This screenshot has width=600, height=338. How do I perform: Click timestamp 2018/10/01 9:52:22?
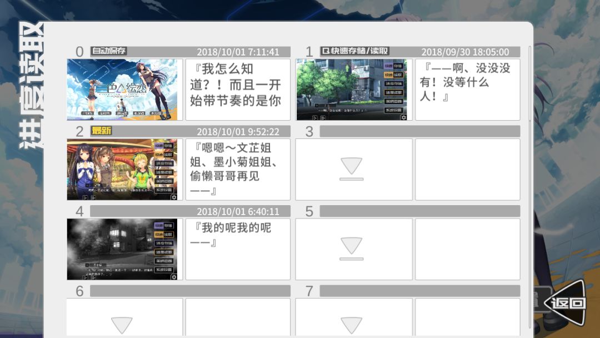(x=238, y=132)
